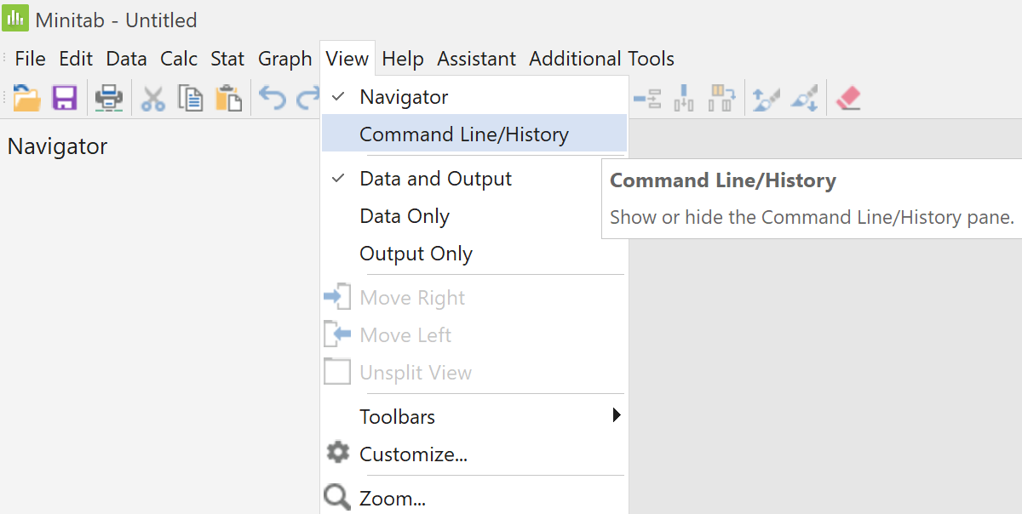Select the Output Only view
This screenshot has height=514, width=1022.
tap(474, 254)
